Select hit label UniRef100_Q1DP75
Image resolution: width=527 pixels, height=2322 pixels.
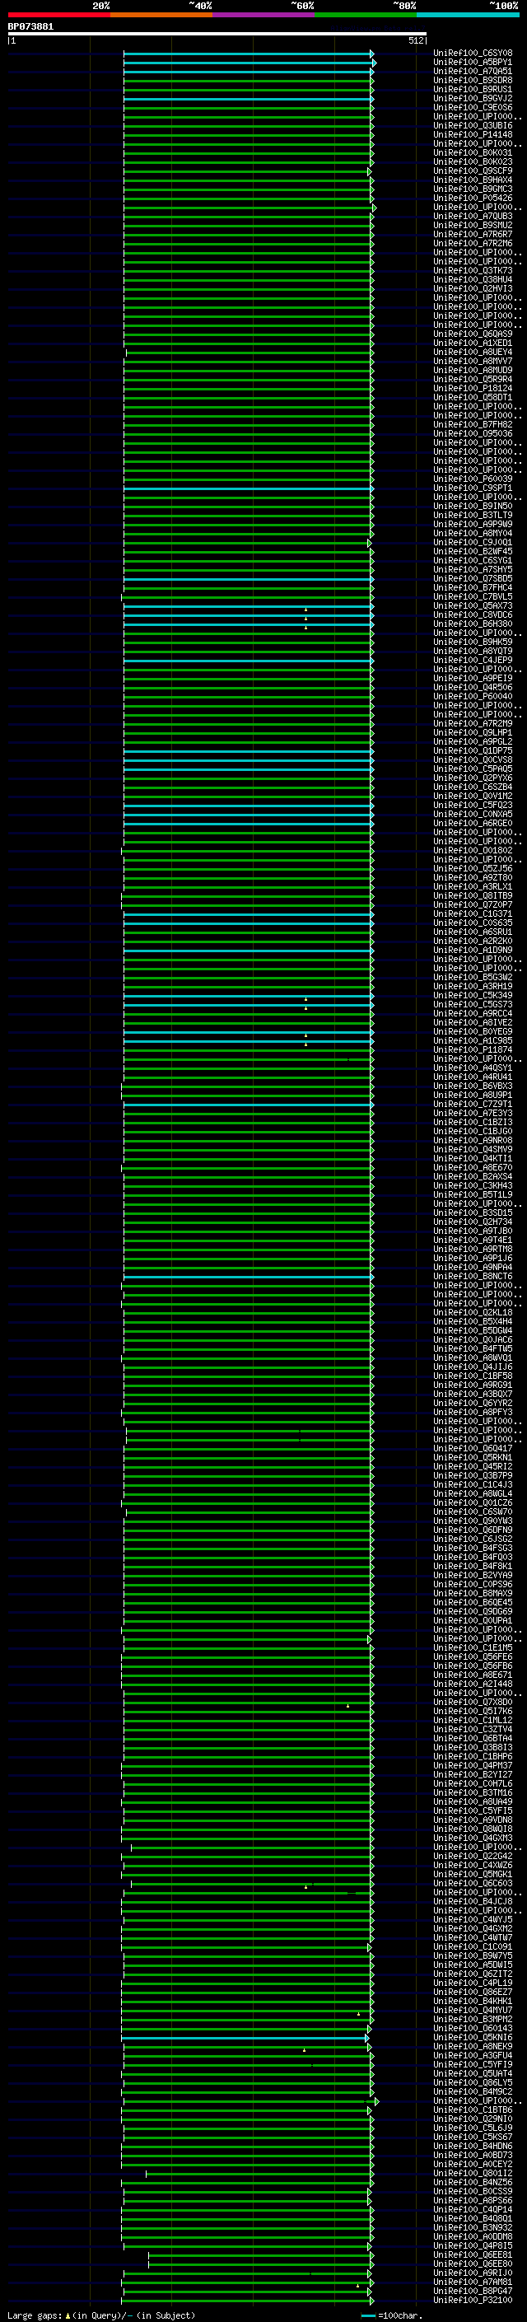[x=473, y=751]
